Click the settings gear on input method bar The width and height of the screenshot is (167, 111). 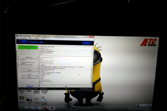point(150,105)
